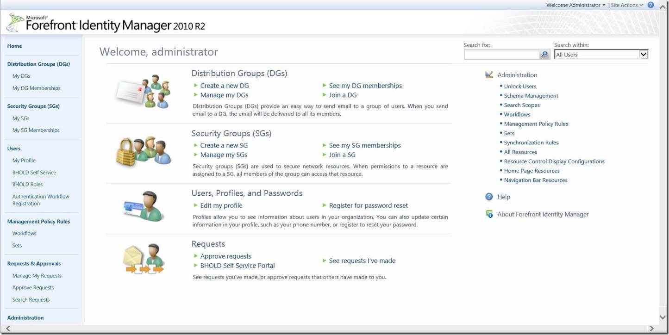The image size is (669, 335).
Task: Go to Home in the left navigation
Action: pos(15,46)
